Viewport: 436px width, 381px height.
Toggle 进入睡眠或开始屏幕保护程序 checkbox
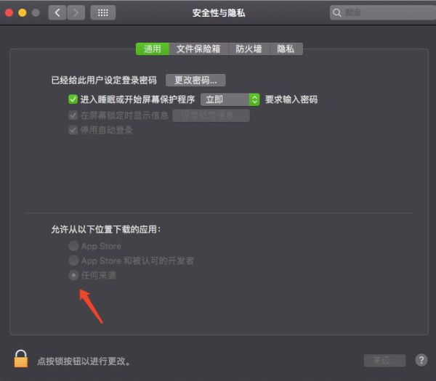[73, 99]
